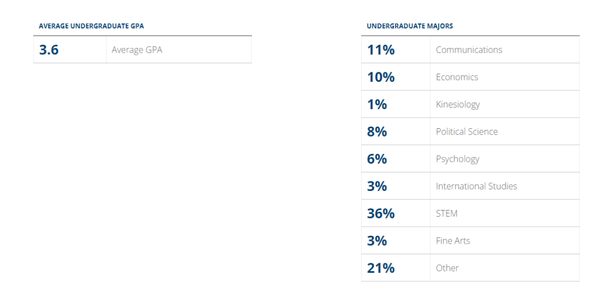
Task: Select the 6% Psychology percentage
Action: tap(377, 159)
